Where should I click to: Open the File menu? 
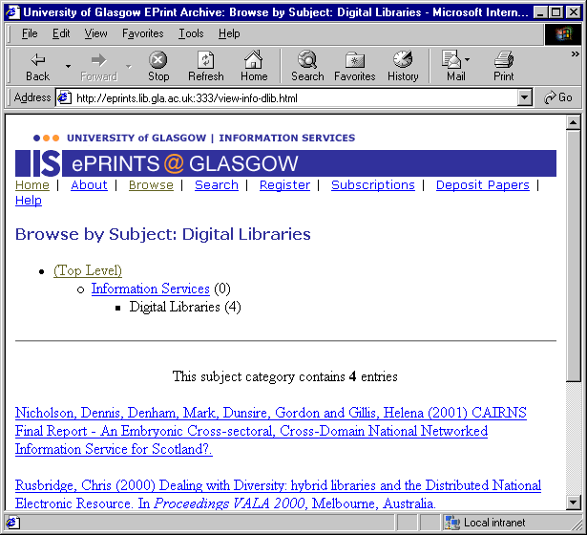pos(30,33)
